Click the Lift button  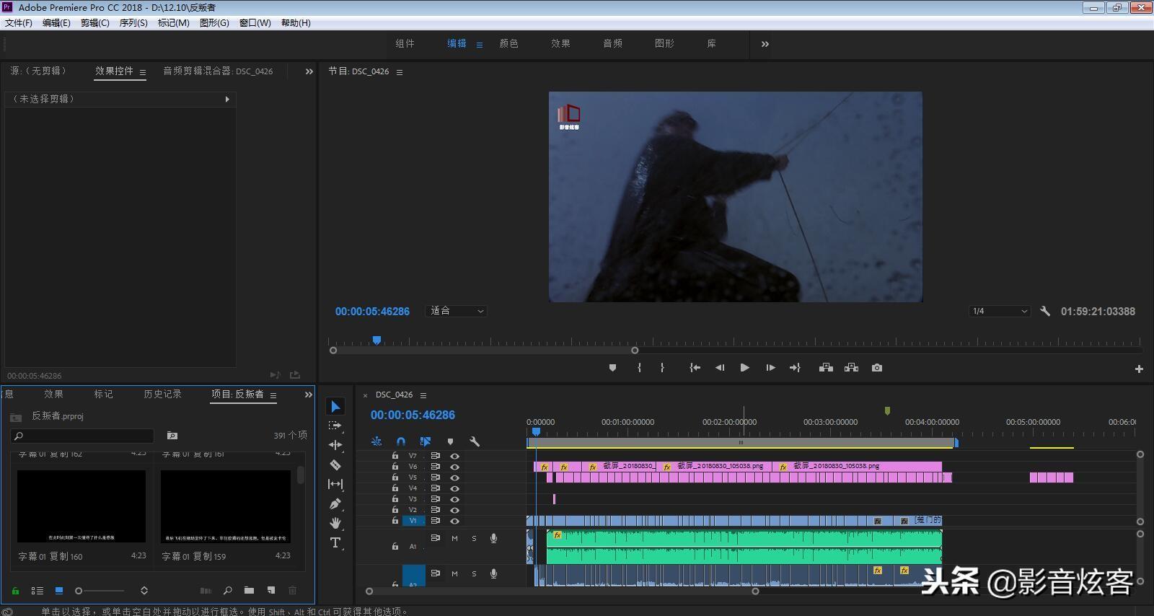click(826, 368)
